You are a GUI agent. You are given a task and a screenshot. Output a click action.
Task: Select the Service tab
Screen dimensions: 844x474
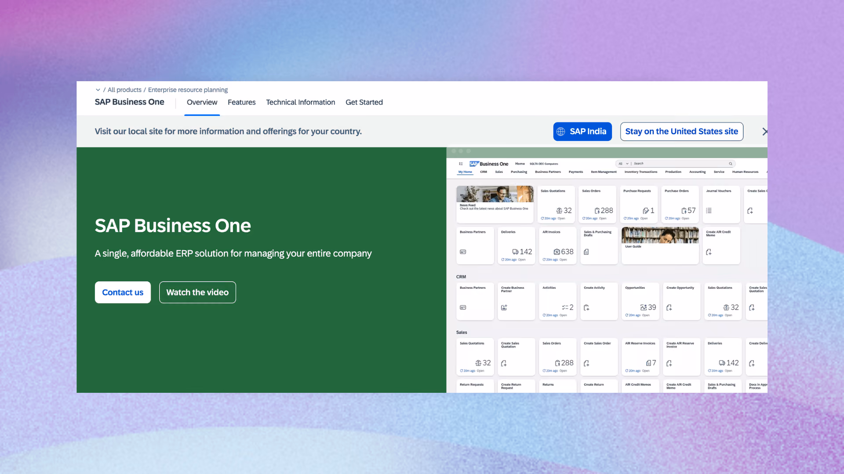[719, 172]
